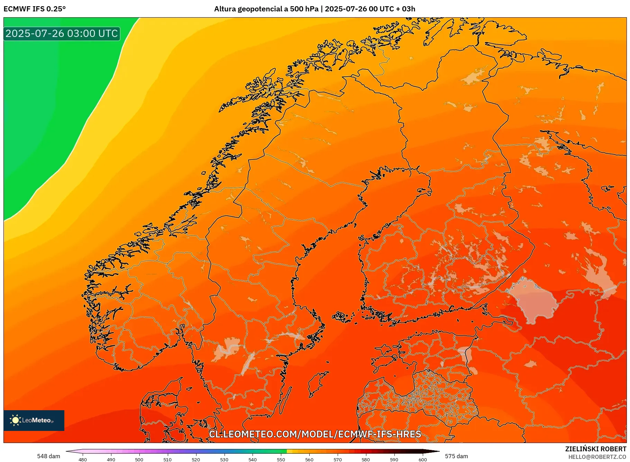
Task: Open the CL.LEOMETEO.COM/MODEL/ECMWF-IFS-HRES link text
Action: tap(315, 434)
